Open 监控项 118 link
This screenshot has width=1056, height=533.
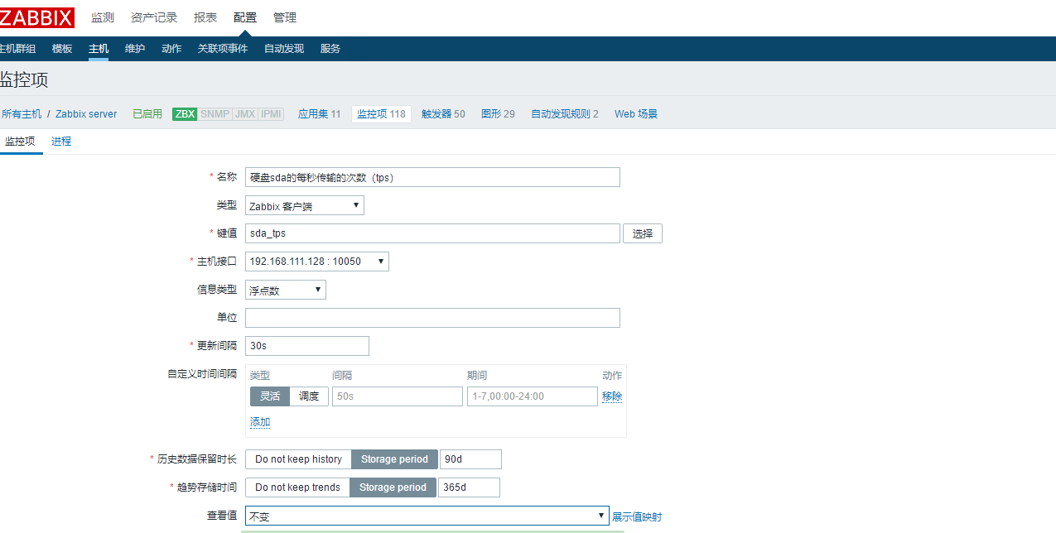pyautogui.click(x=381, y=114)
